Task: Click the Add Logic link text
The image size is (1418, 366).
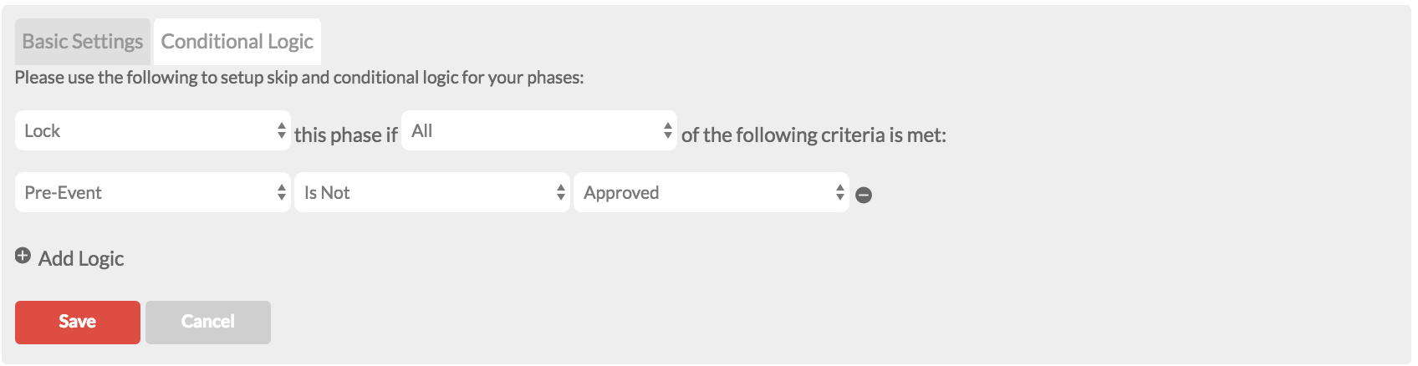Action: click(81, 259)
